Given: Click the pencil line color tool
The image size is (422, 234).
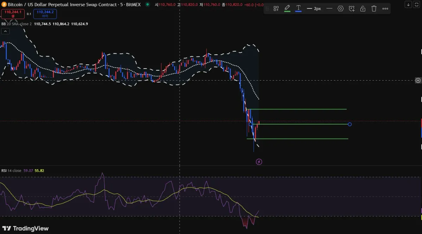Looking at the screenshot, I should click(x=287, y=8).
